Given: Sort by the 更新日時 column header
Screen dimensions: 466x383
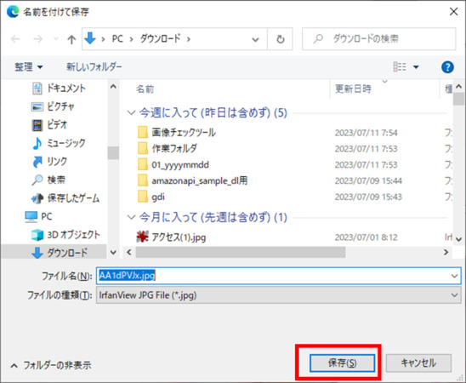Looking at the screenshot, I should (353, 89).
